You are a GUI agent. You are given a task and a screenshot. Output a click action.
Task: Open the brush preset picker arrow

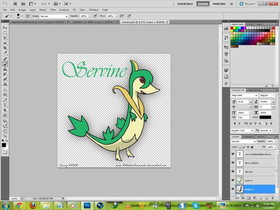[x=22, y=16]
